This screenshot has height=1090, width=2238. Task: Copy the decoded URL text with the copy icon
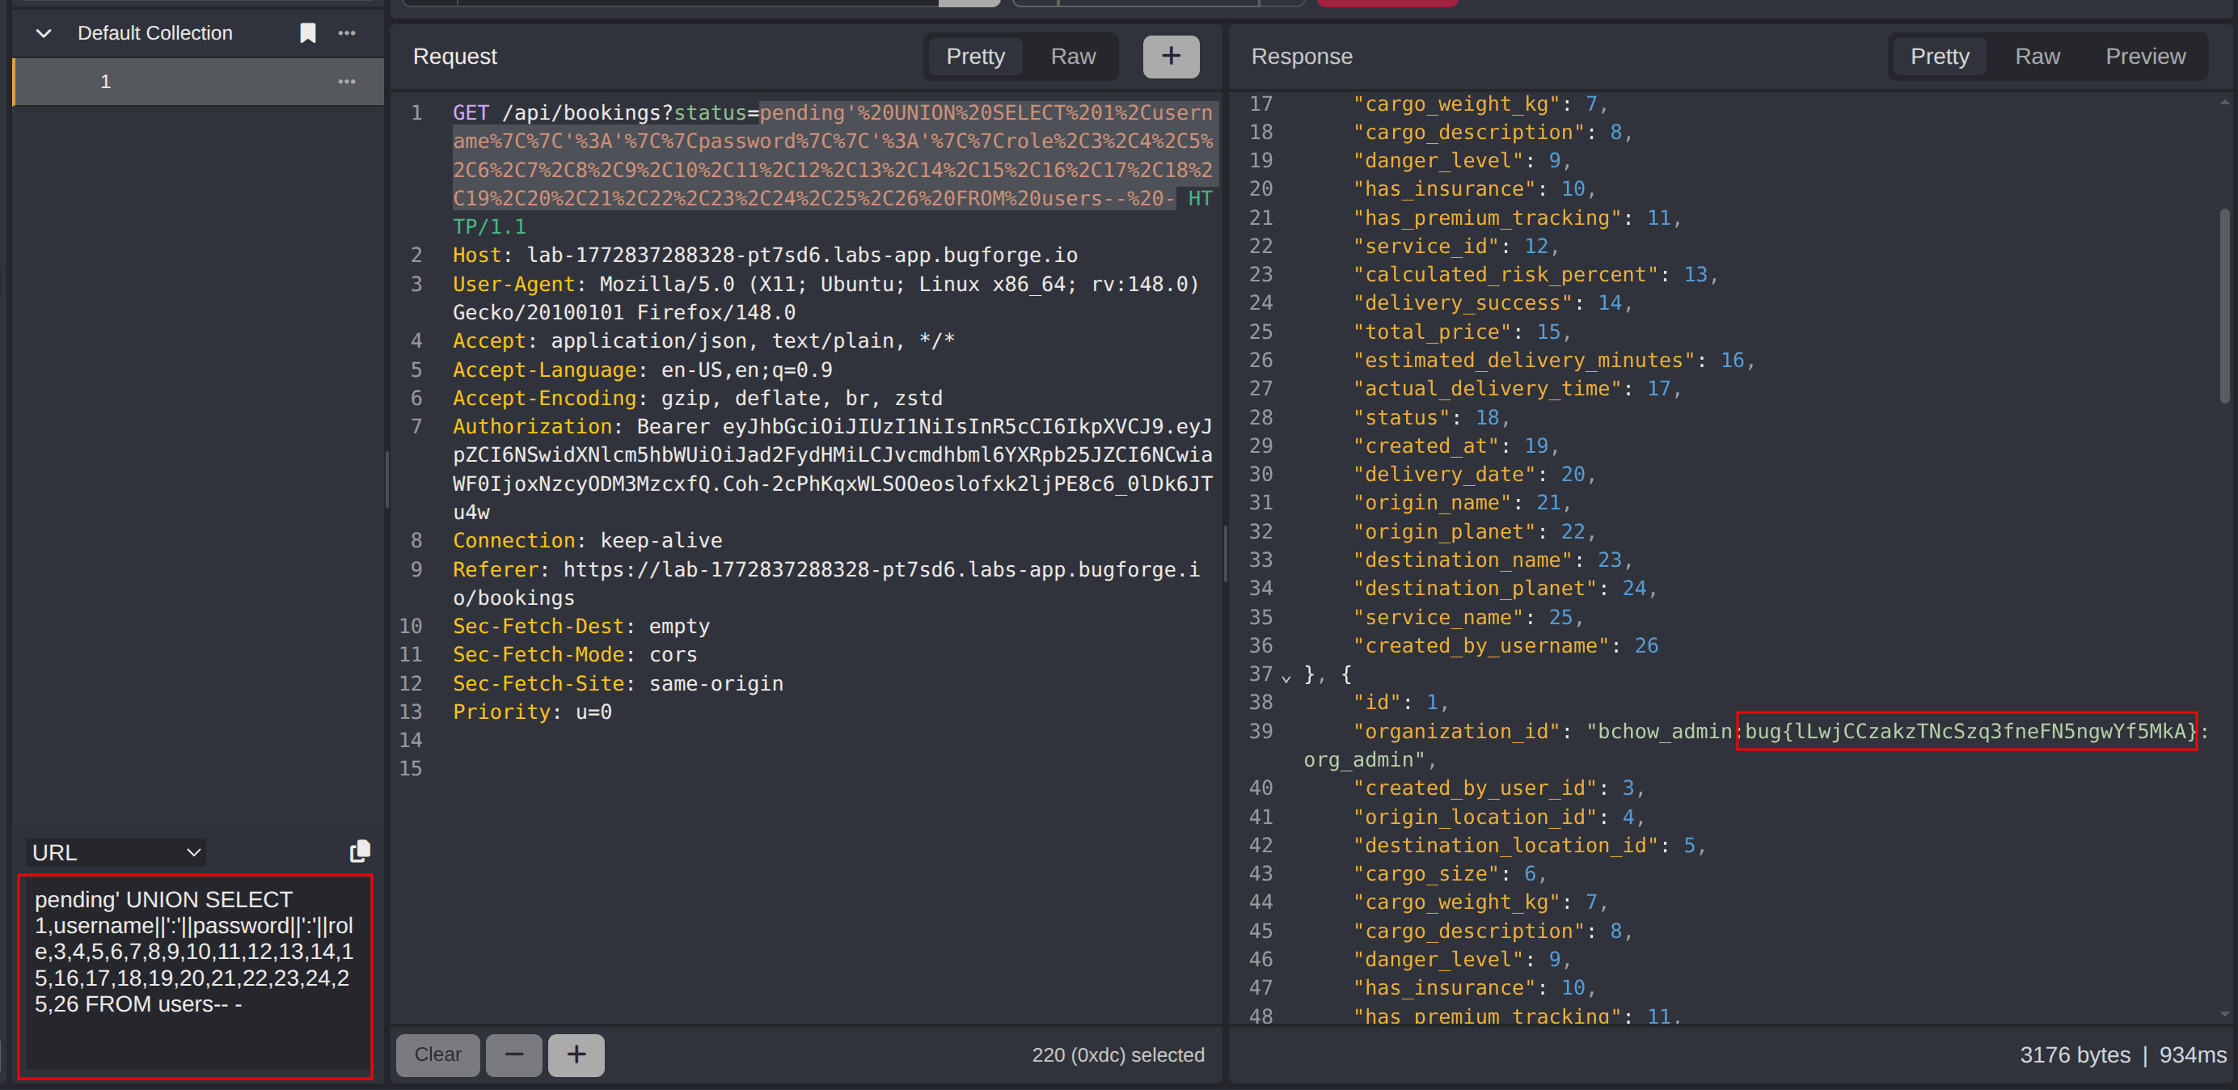[x=359, y=851]
